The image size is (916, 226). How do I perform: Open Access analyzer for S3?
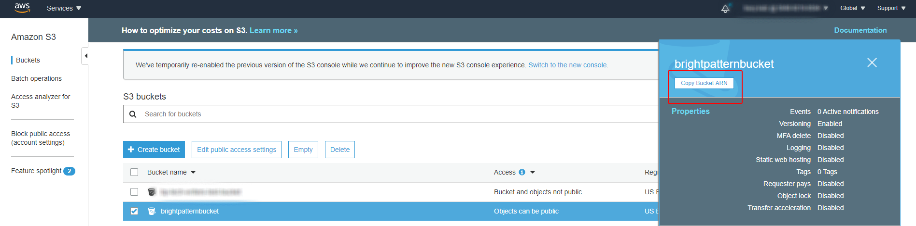41,101
